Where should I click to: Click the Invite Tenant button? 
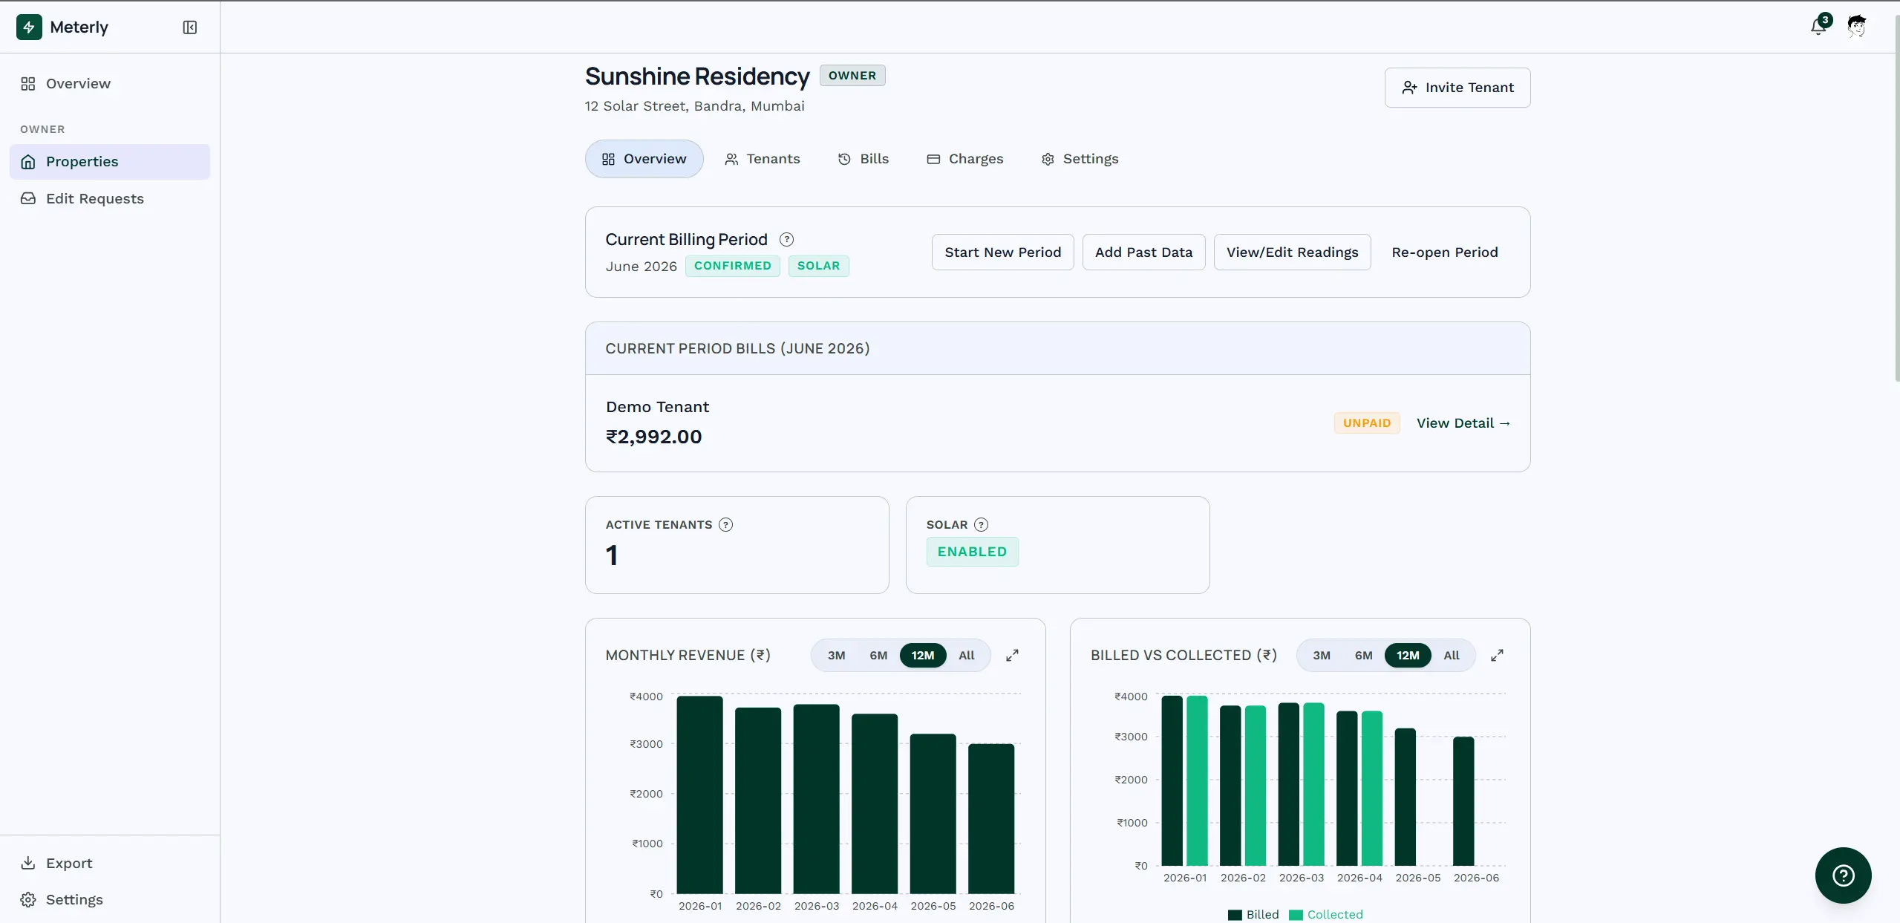[x=1457, y=88]
